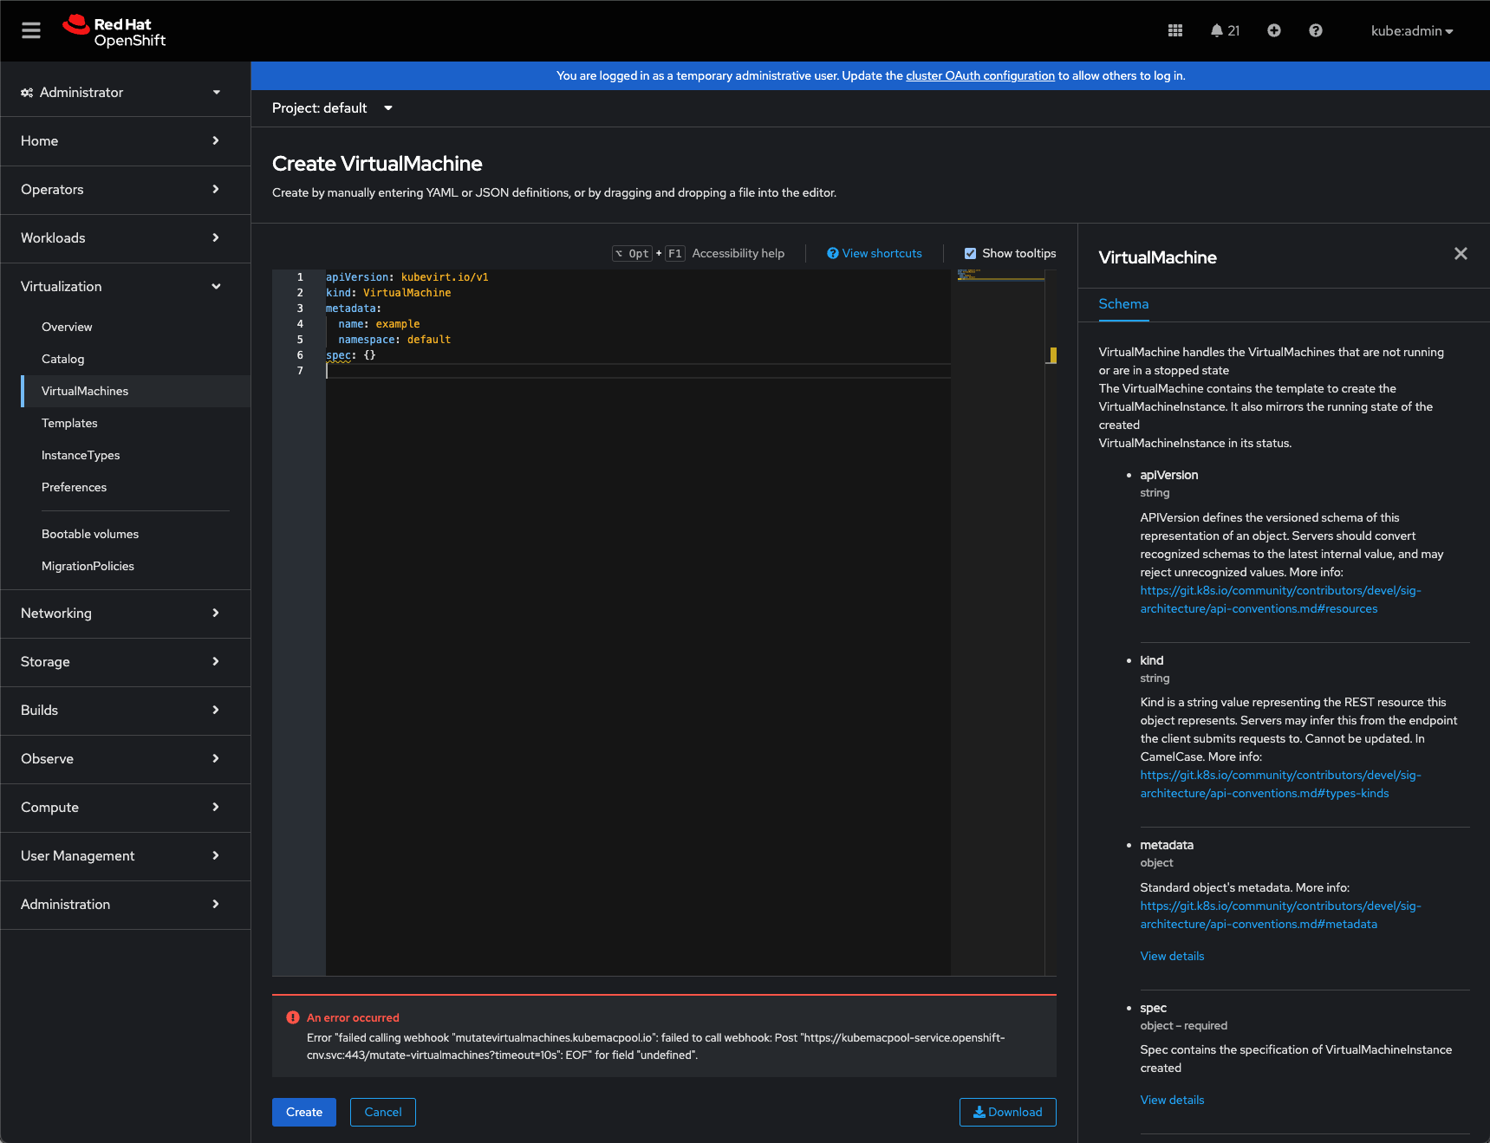Click the download icon on Download button
Image resolution: width=1490 pixels, height=1143 pixels.
coord(979,1112)
